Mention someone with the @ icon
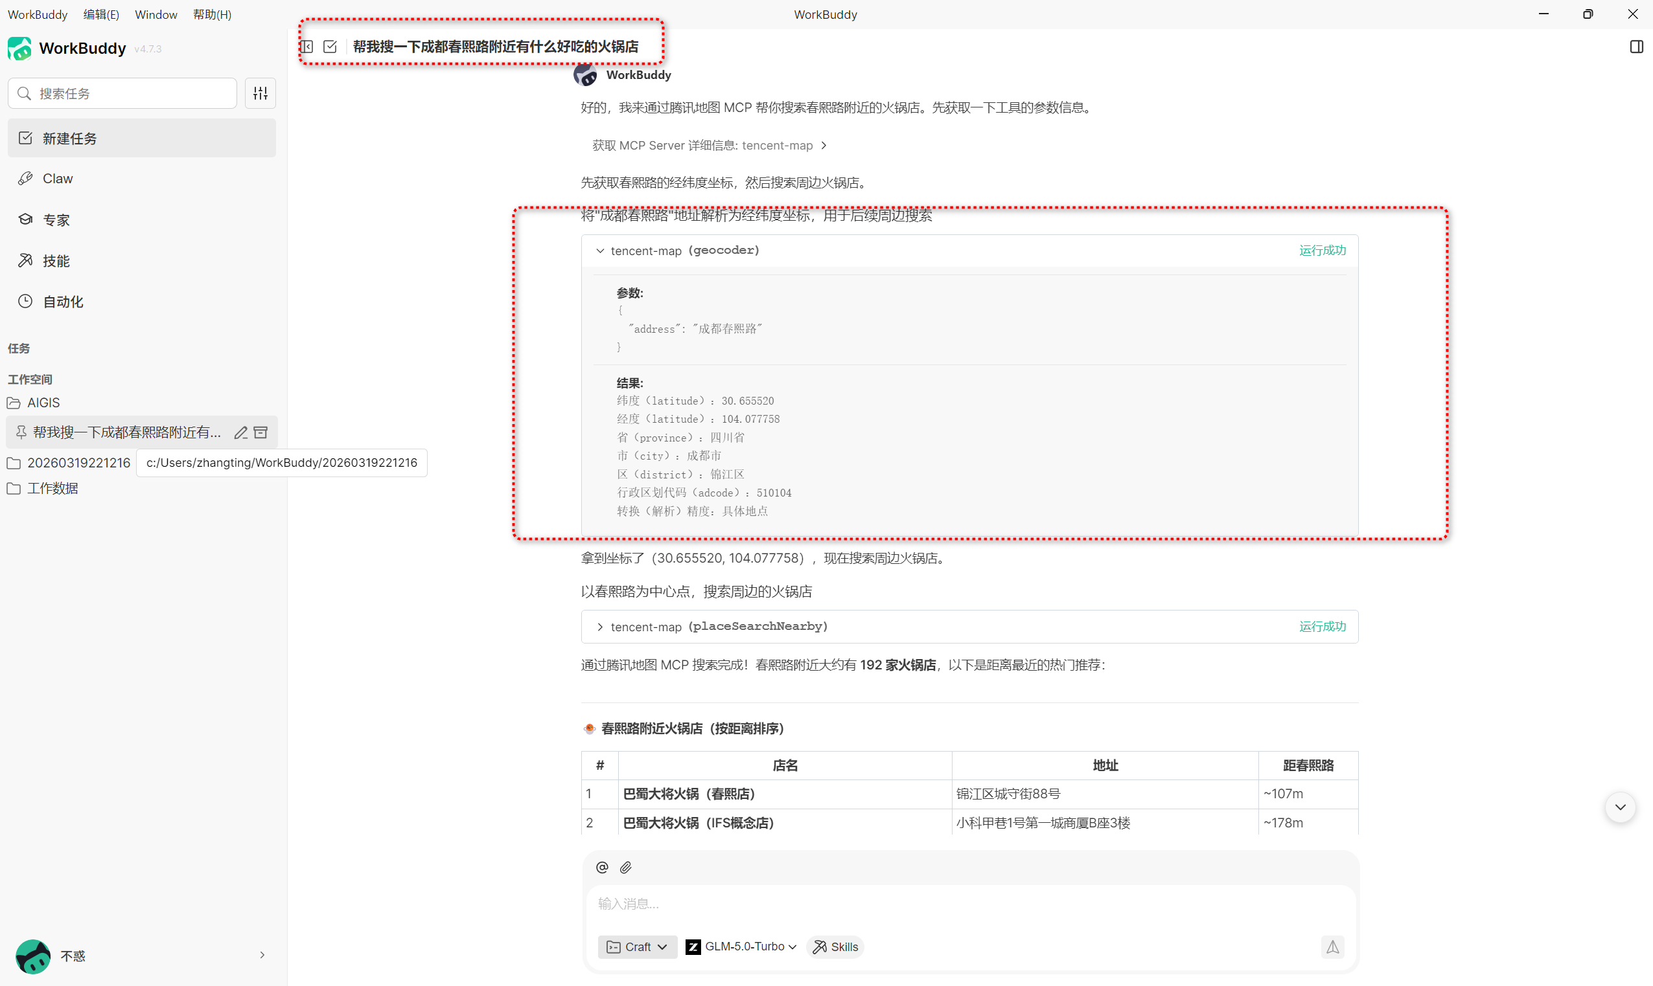The width and height of the screenshot is (1653, 986). (x=602, y=867)
